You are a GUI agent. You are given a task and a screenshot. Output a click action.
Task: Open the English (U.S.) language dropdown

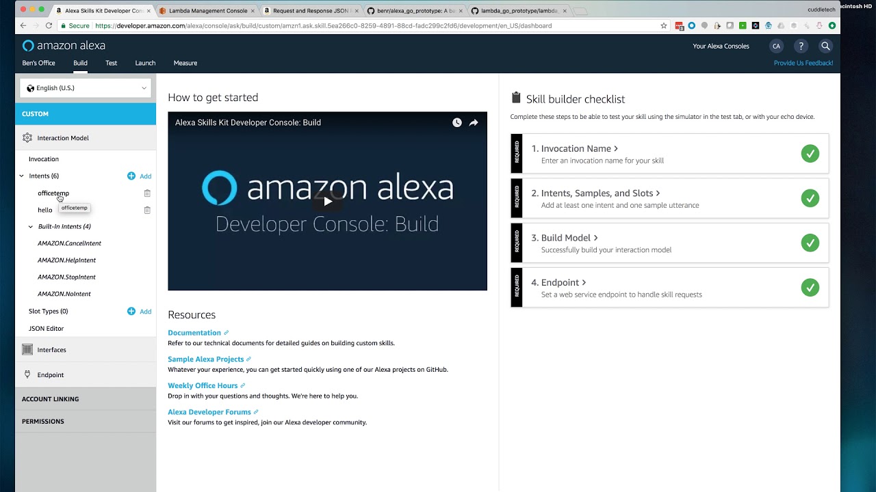point(86,88)
